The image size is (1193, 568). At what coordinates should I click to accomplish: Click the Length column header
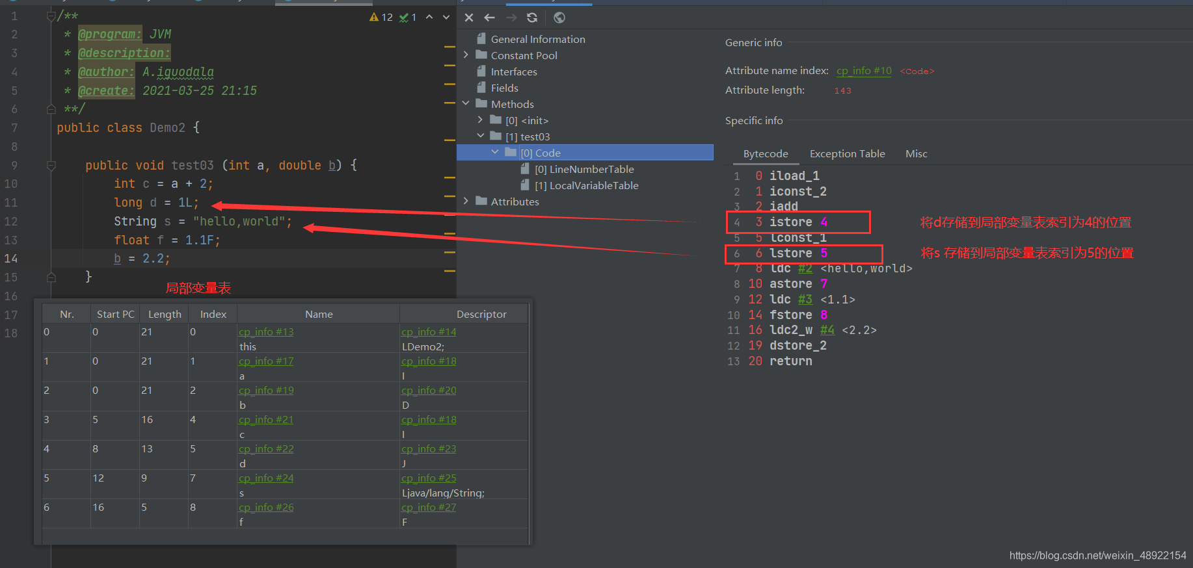(165, 314)
